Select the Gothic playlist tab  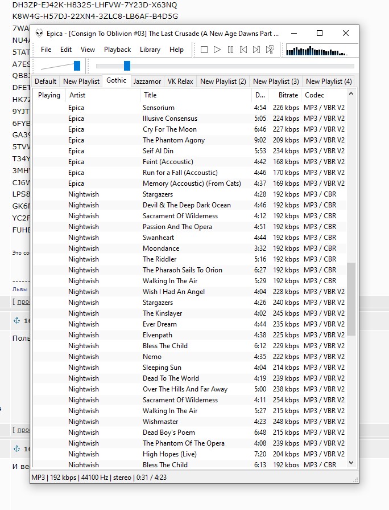116,80
